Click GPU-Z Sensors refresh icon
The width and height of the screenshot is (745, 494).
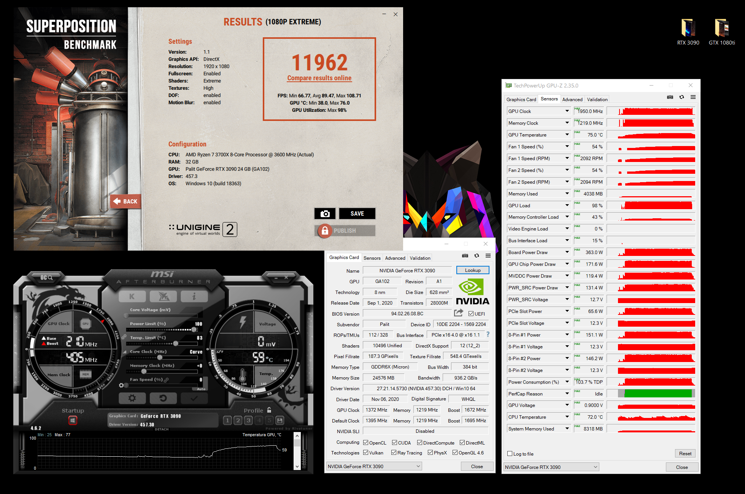tap(681, 97)
